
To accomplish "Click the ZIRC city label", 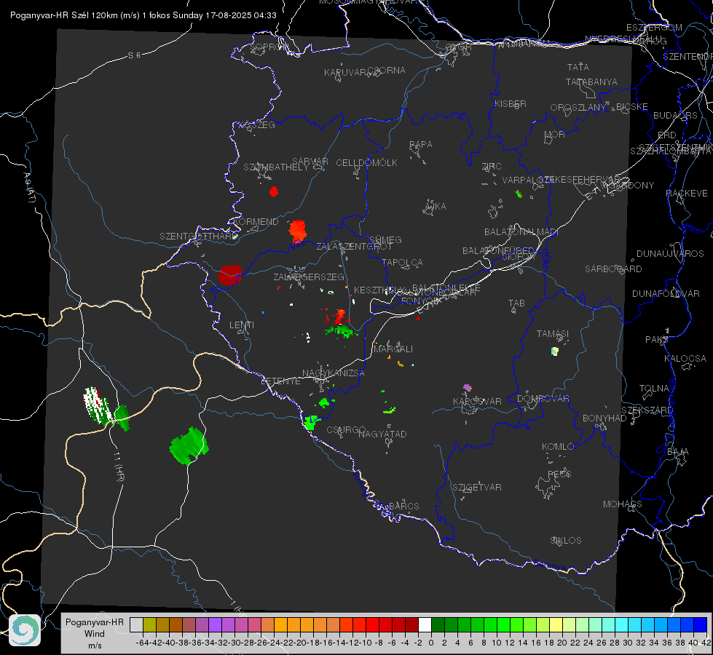I will click(x=492, y=167).
